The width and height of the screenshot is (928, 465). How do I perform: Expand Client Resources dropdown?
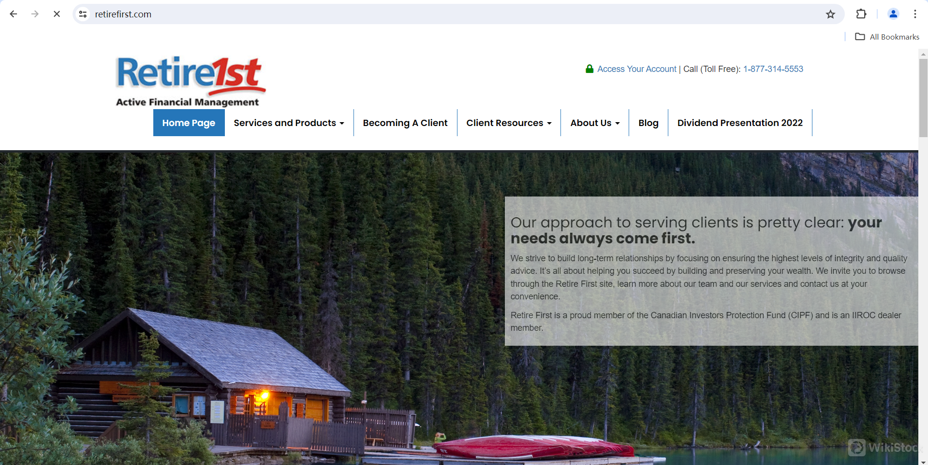point(509,123)
